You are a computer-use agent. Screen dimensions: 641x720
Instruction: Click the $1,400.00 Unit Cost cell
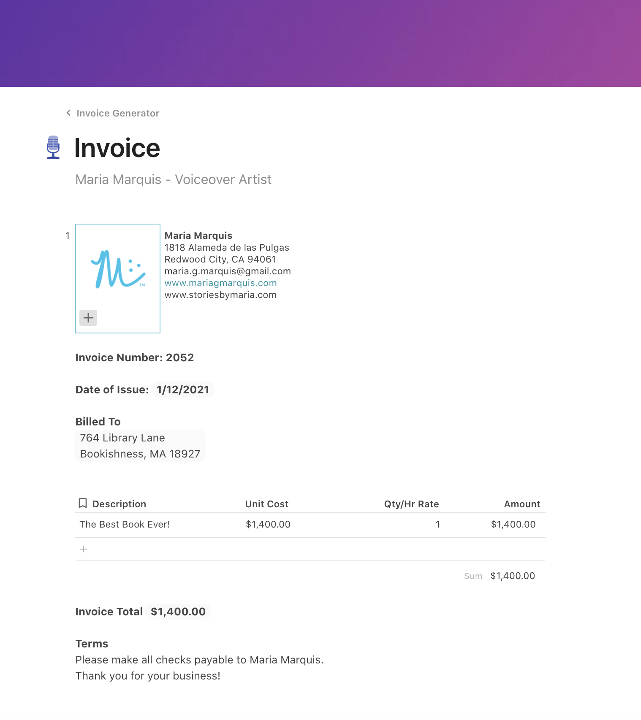point(268,525)
